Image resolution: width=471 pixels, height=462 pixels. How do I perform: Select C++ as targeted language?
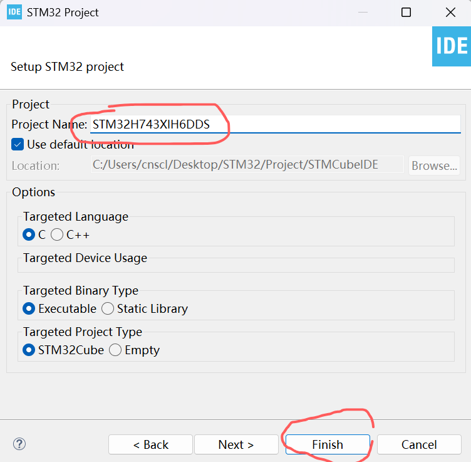tap(57, 234)
